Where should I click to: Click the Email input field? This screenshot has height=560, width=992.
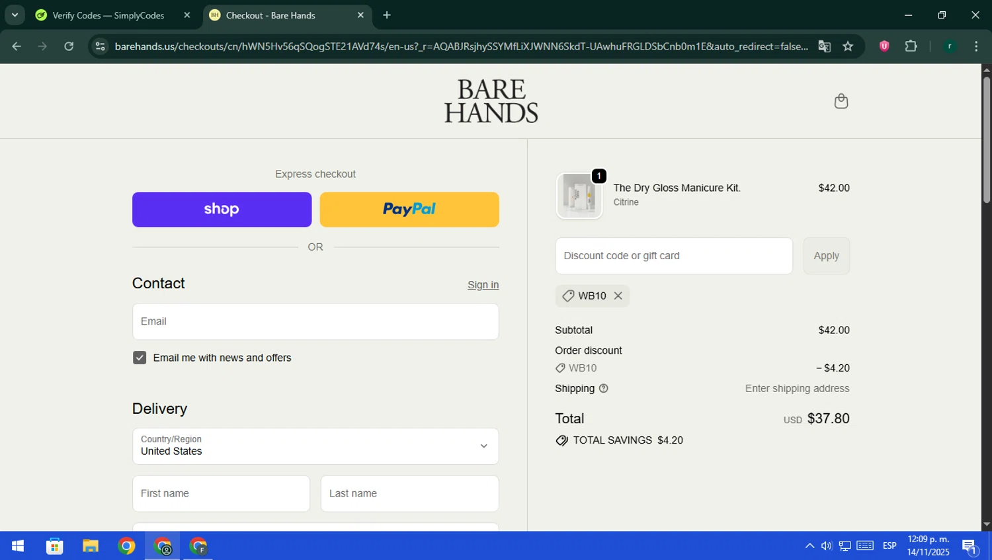315,321
